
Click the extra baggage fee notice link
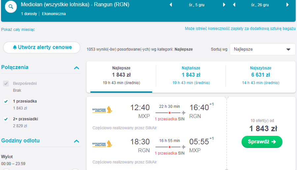pyautogui.click(x=240, y=29)
